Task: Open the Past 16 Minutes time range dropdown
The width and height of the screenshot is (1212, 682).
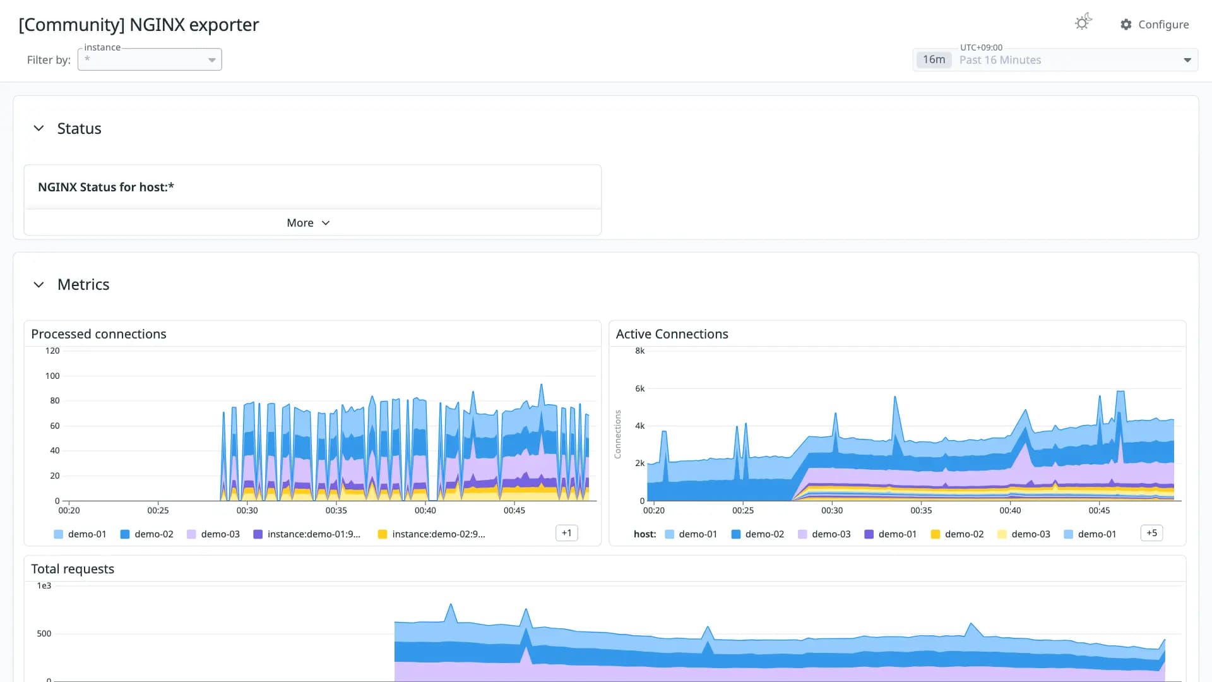Action: tap(1055, 60)
